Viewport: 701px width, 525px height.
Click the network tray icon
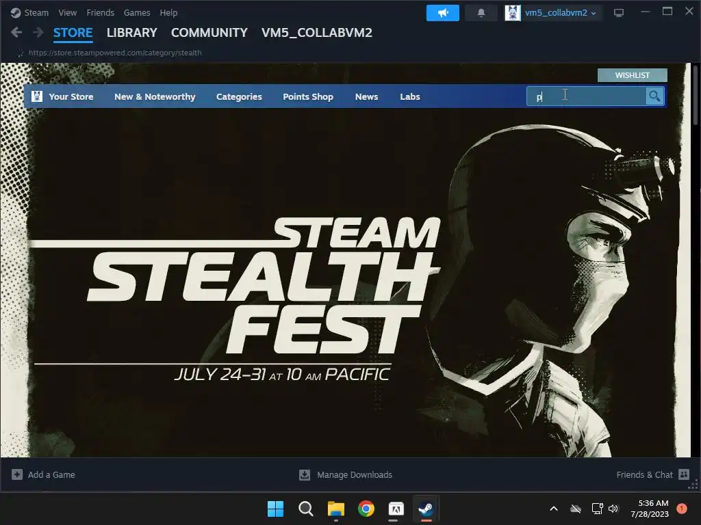[597, 509]
